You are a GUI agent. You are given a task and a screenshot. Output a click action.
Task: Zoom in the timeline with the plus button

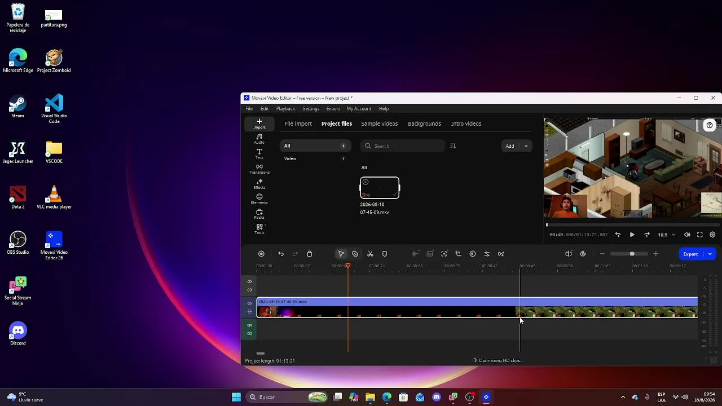pos(655,254)
